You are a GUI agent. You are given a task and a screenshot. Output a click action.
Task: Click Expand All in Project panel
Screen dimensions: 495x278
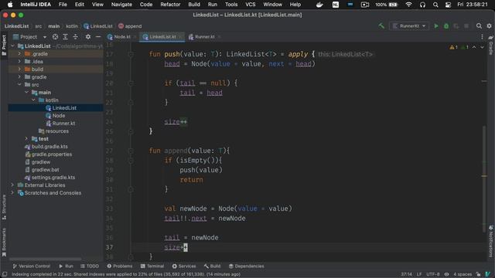point(65,37)
